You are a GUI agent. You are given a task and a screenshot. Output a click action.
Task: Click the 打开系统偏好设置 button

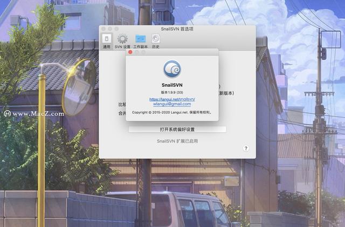coord(177,129)
